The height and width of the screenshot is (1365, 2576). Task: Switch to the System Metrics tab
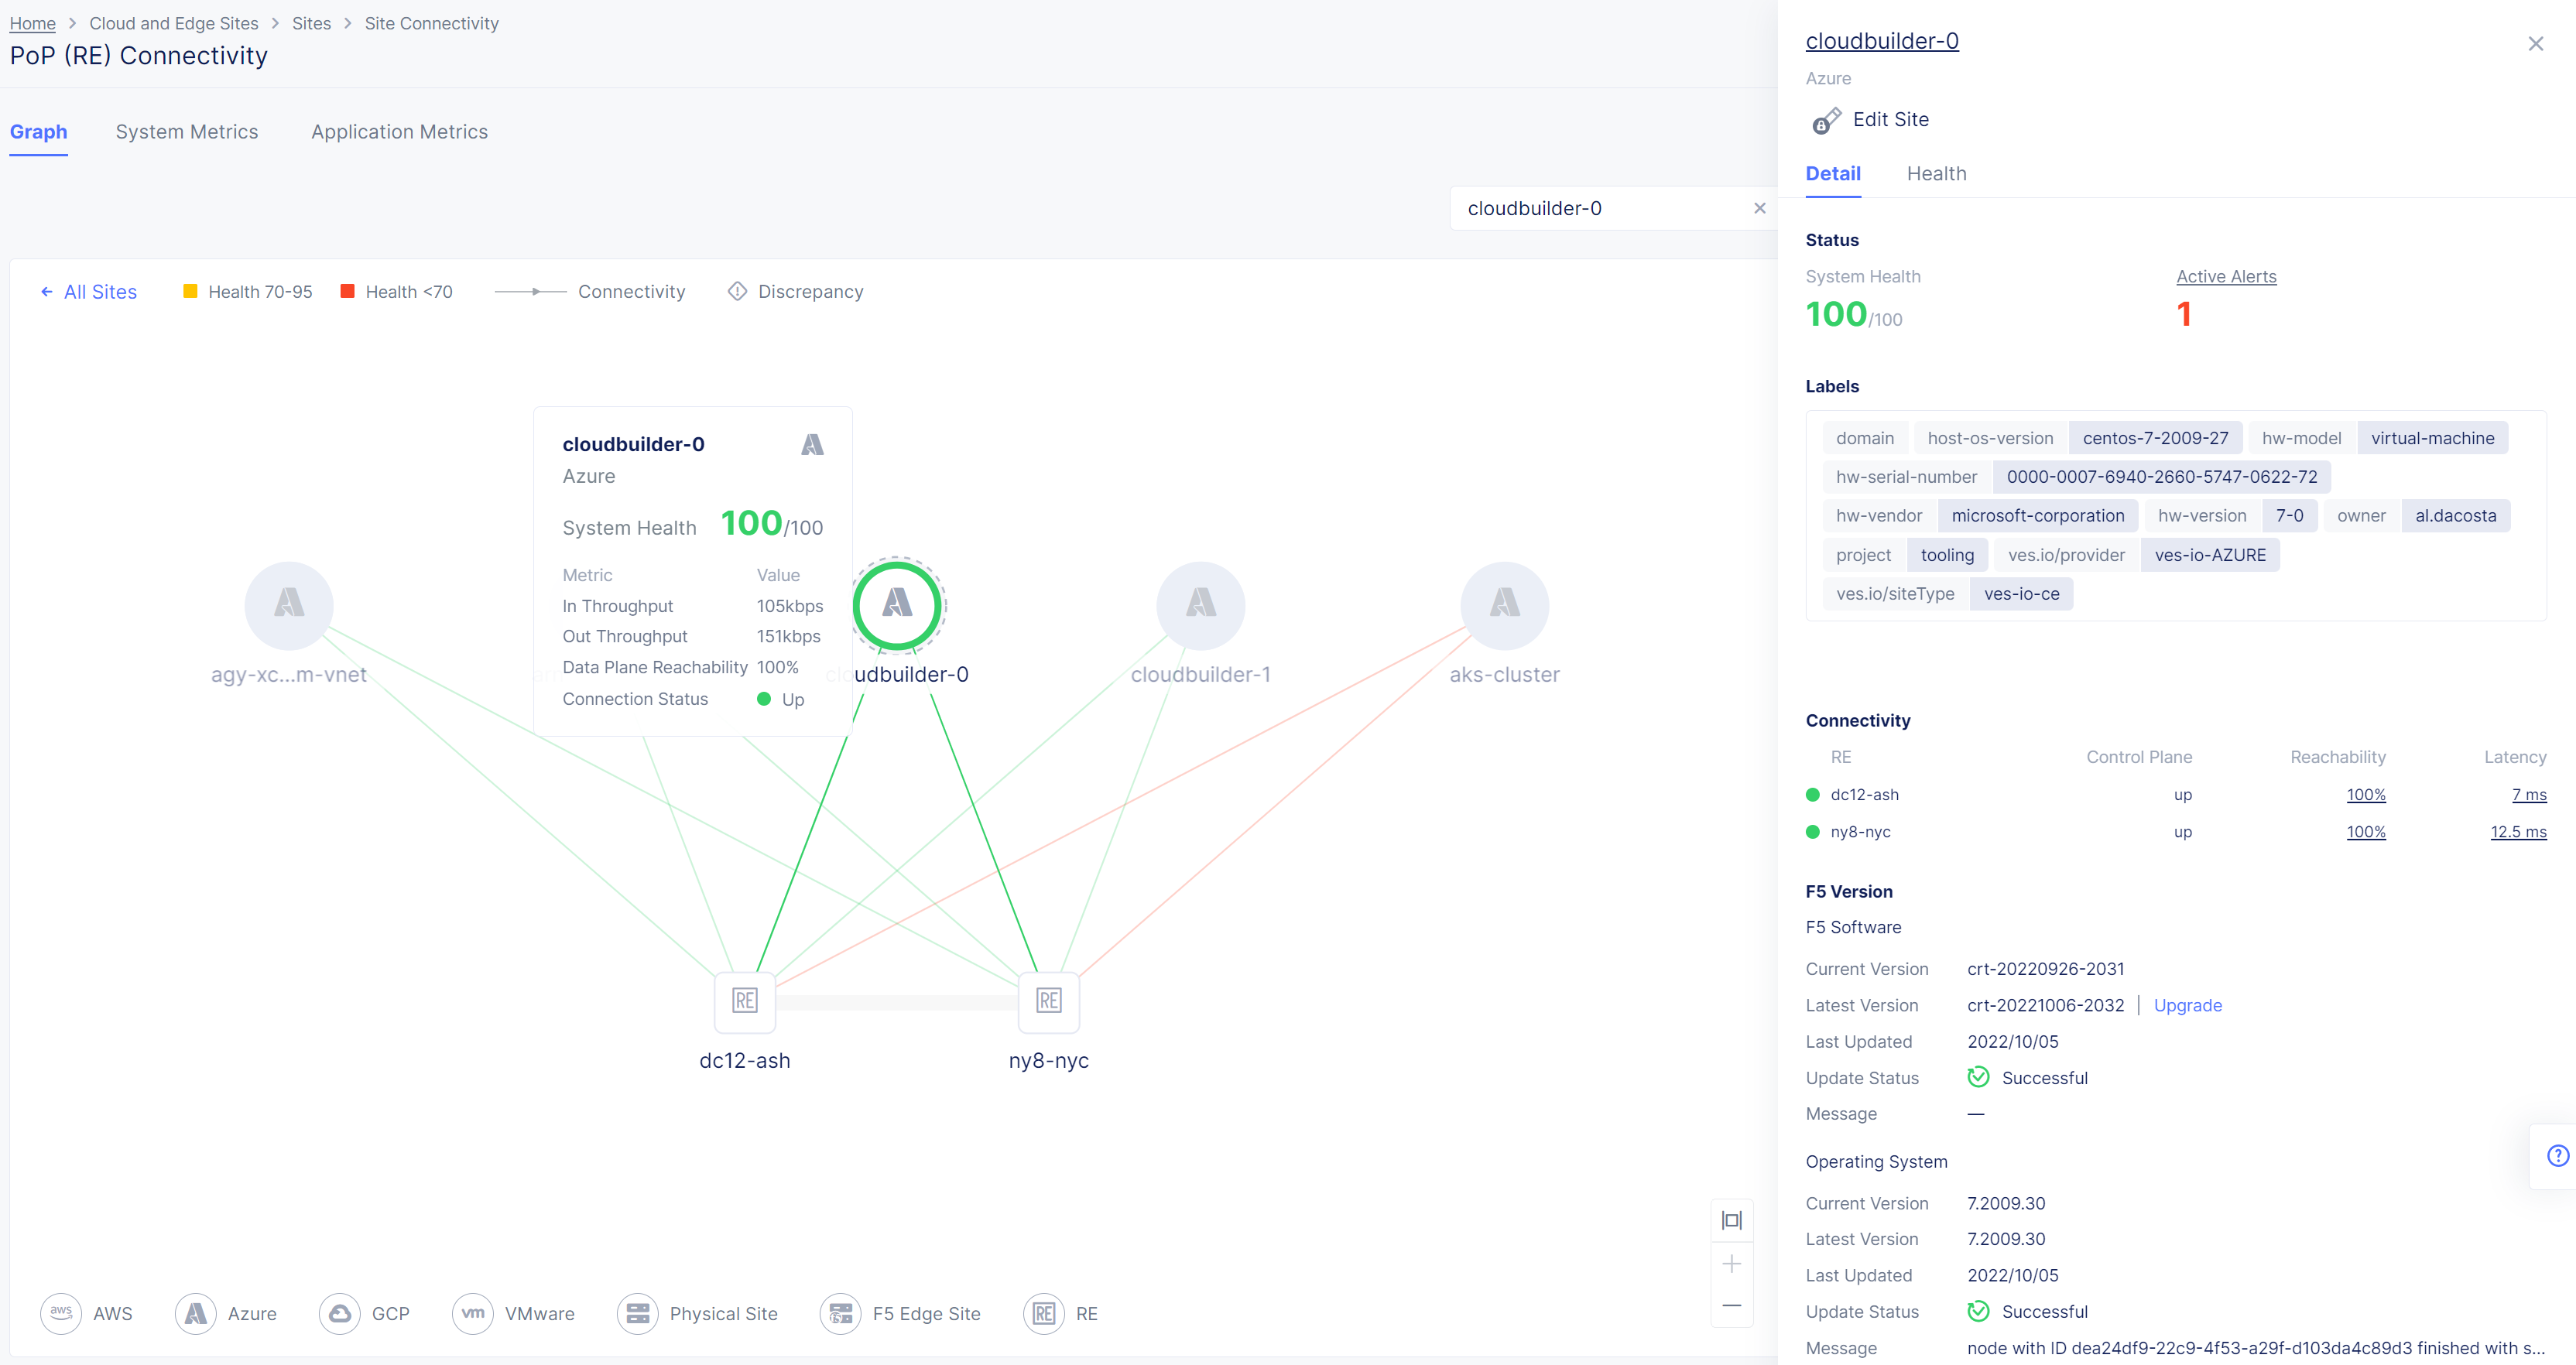coord(187,132)
